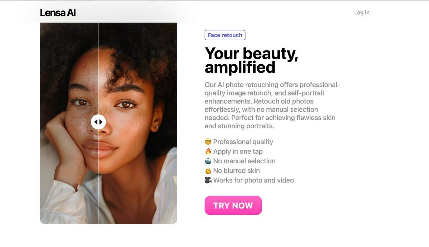Click the princess emoji next to No blurred skin
Viewport: 429px width, 247px height.
pos(208,171)
